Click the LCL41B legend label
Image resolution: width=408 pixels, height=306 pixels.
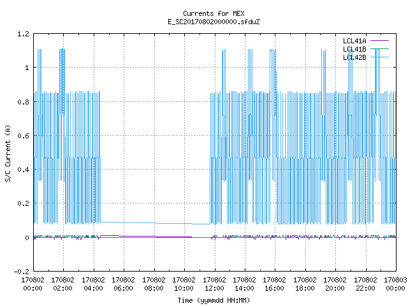point(354,49)
